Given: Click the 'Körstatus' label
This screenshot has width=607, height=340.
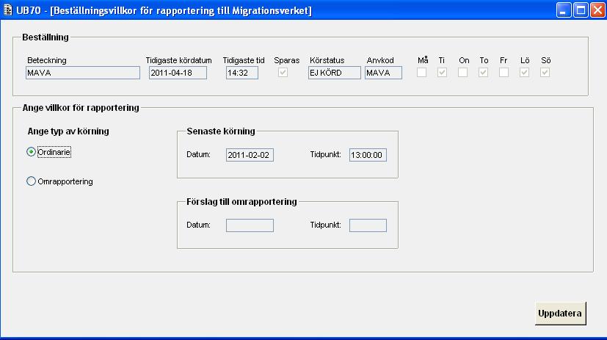Looking at the screenshot, I should click(327, 60).
